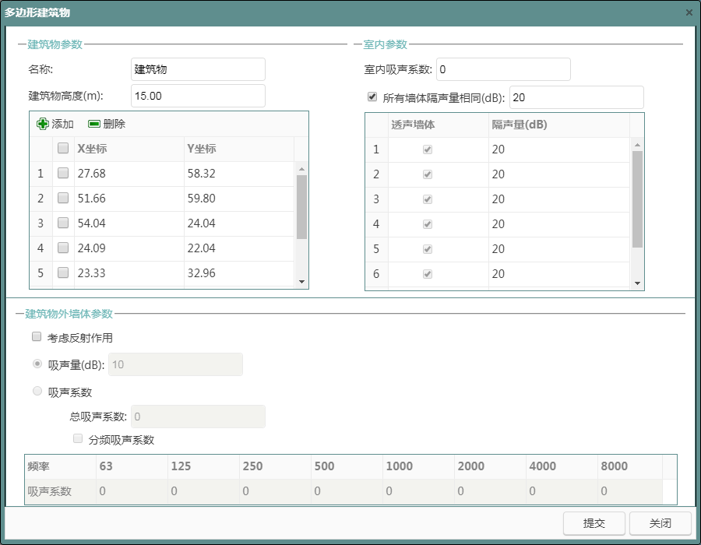The image size is (701, 545).
Task: Select the 吸声量(dB) radio button
Action: point(37,364)
